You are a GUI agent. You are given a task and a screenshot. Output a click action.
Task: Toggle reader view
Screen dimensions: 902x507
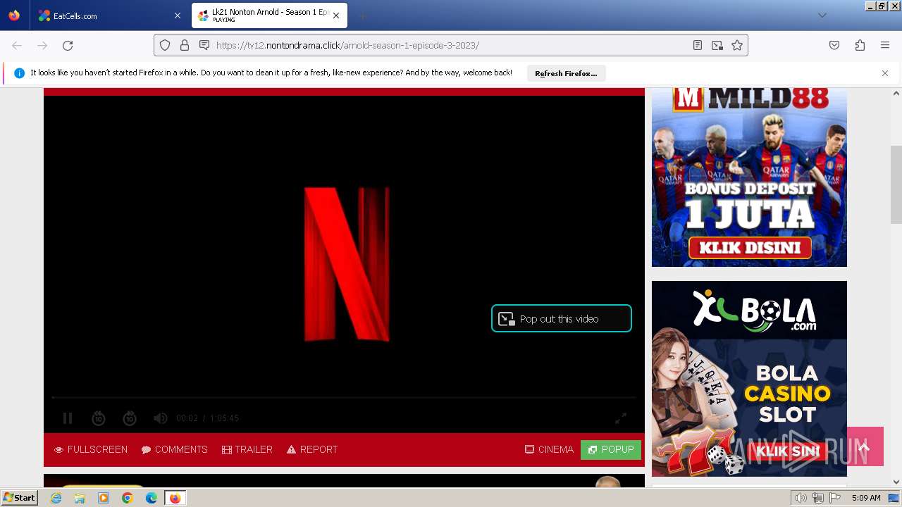point(698,45)
